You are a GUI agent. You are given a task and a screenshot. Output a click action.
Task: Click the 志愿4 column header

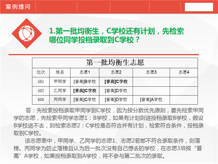[183, 72]
